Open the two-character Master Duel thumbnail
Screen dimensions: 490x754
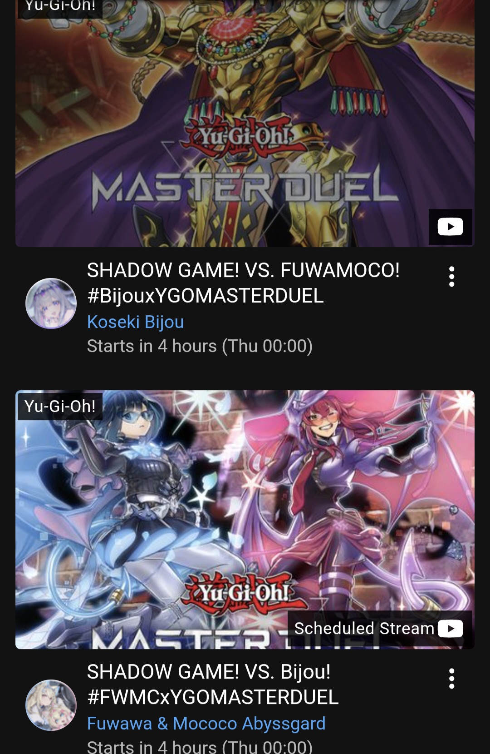(245, 520)
